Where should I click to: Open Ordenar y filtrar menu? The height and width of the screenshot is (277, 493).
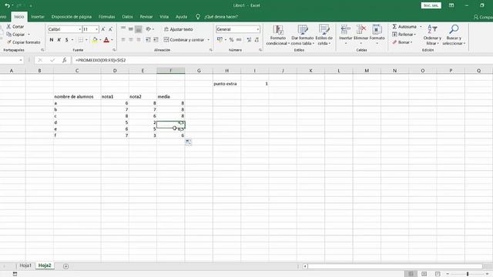pos(432,35)
